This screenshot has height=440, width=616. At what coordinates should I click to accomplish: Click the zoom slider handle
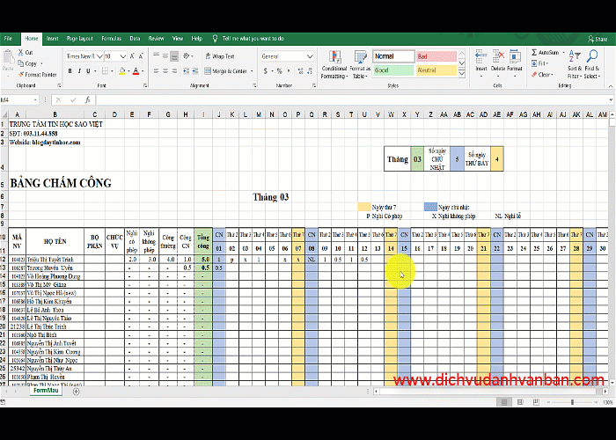pos(572,402)
